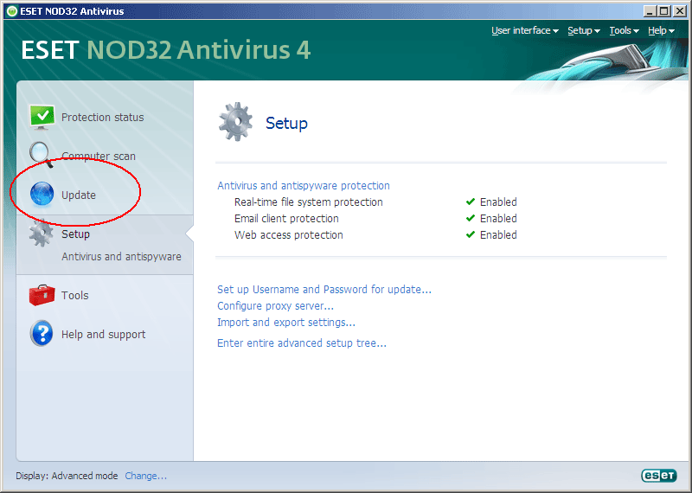The image size is (692, 493).
Task: Minimize the ESET NOD32 window
Action: (650, 11)
